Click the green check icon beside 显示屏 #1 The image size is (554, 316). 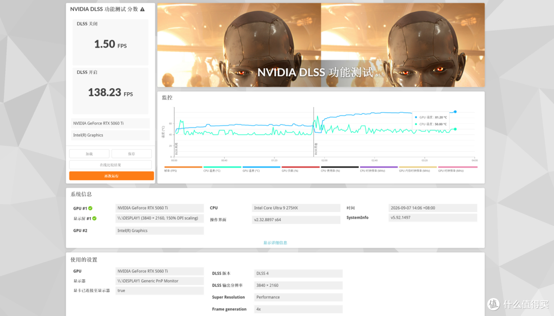point(94,219)
